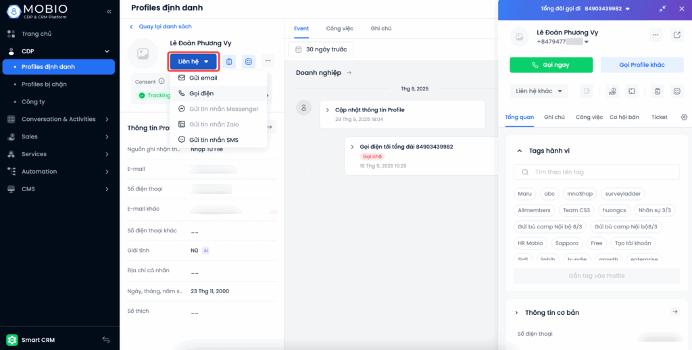The height and width of the screenshot is (350, 692).
Task: Switch to the Công việc timeline tab
Action: click(339, 28)
